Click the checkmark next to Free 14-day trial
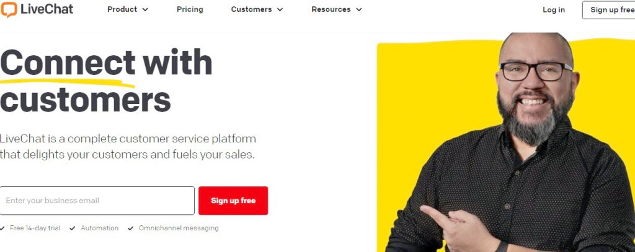Image resolution: width=635 pixels, height=252 pixels. coord(2,228)
